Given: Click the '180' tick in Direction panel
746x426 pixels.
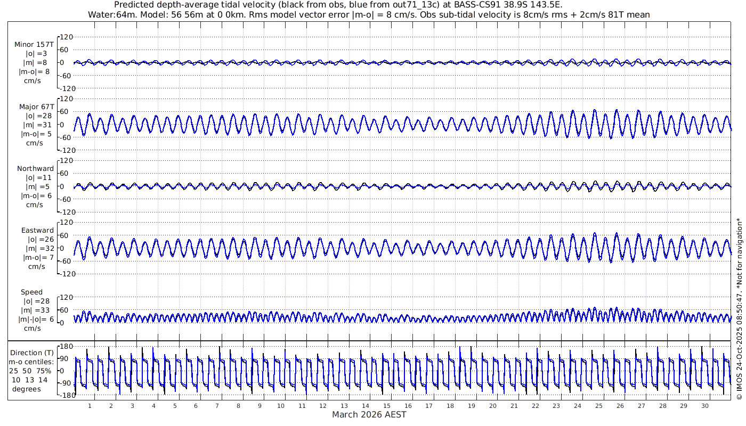Looking at the screenshot, I should coord(66,347).
